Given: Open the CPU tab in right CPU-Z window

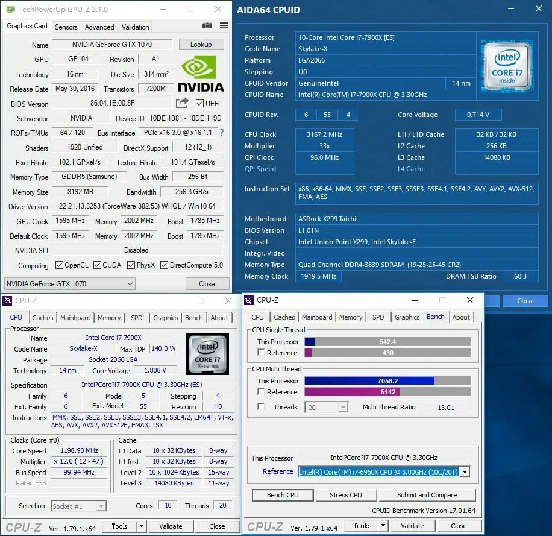Looking at the screenshot, I should (x=257, y=317).
